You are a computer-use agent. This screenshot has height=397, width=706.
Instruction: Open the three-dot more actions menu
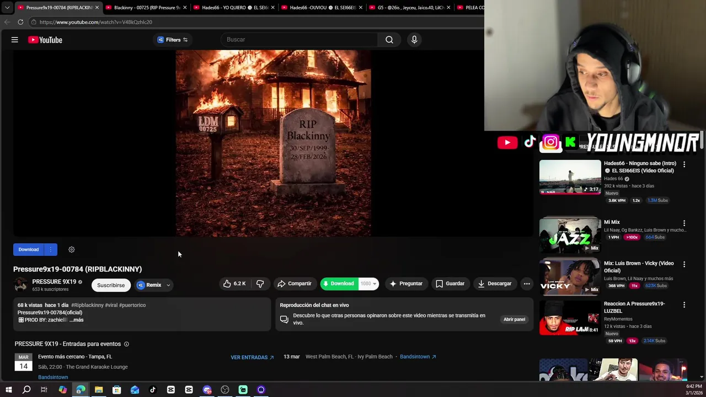pyautogui.click(x=527, y=283)
